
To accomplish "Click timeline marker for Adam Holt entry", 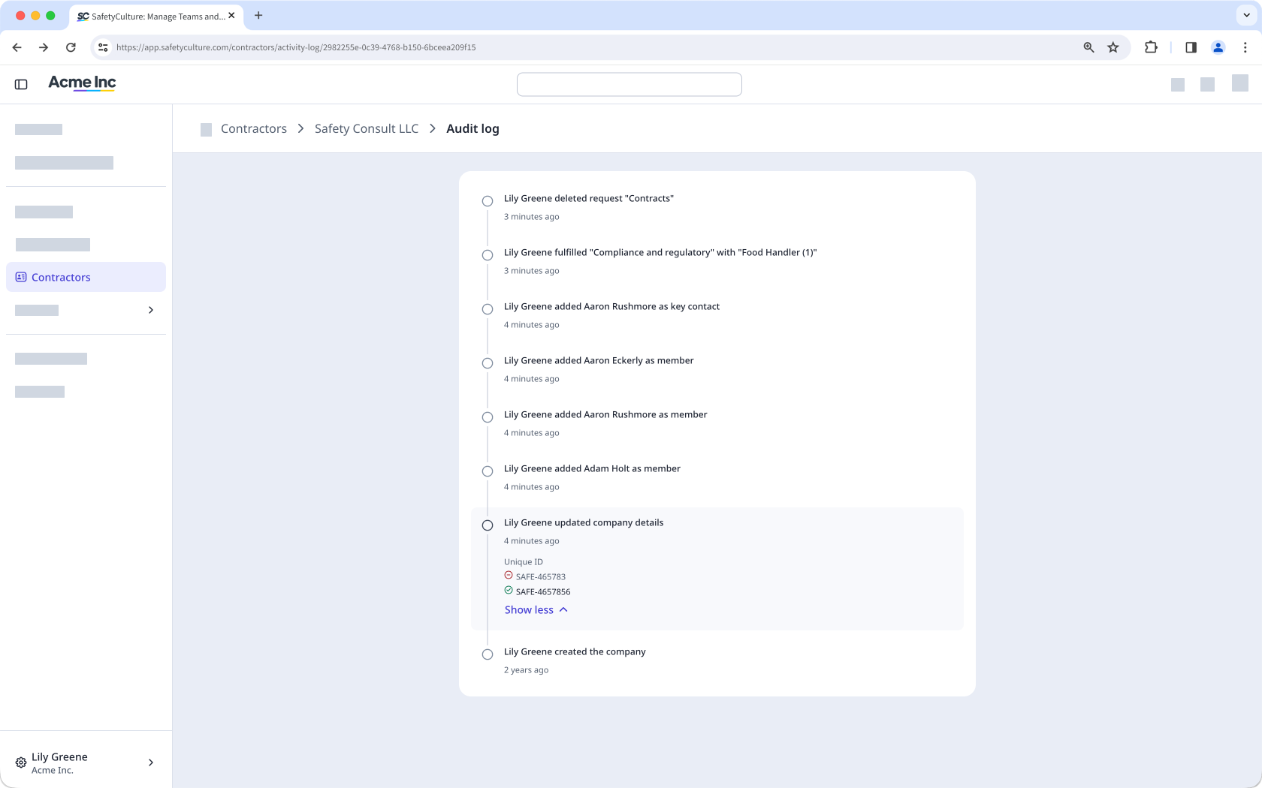I will 488,471.
